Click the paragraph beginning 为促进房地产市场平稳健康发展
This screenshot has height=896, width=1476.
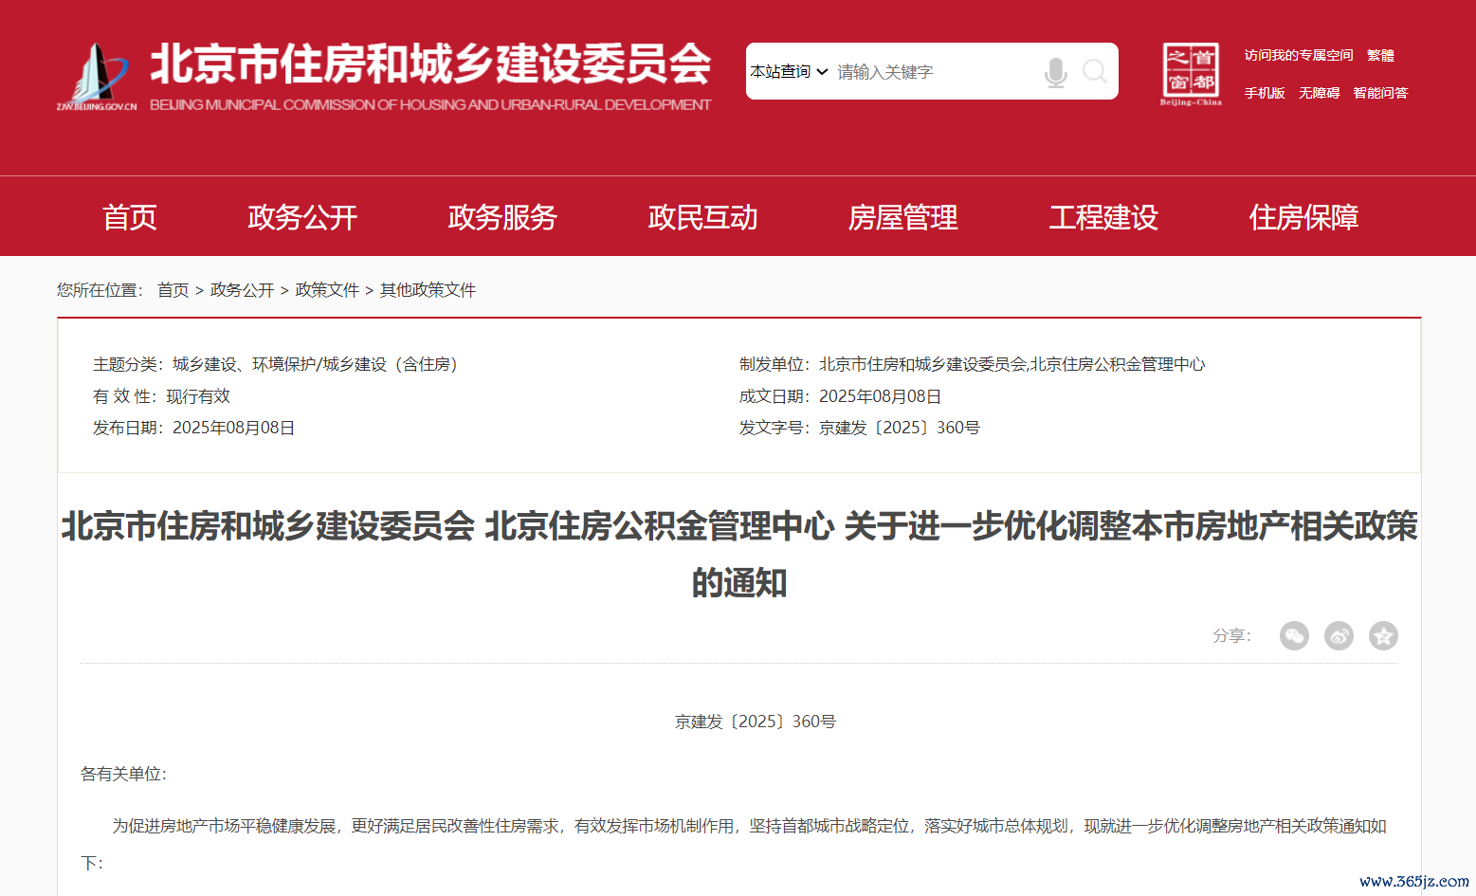coord(734,844)
